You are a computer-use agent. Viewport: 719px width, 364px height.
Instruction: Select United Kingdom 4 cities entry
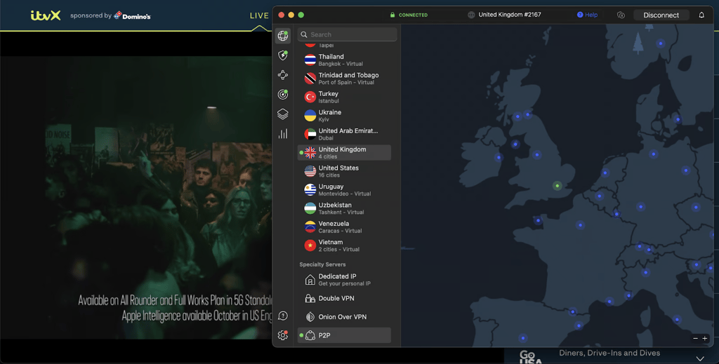pos(344,152)
